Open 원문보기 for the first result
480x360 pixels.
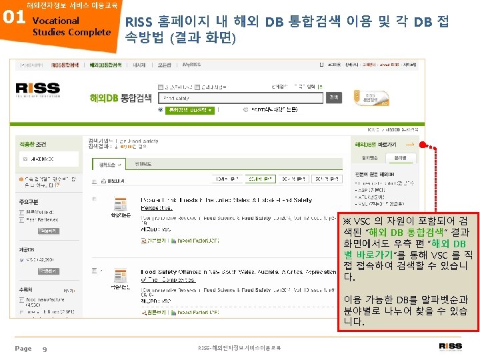(x=157, y=241)
